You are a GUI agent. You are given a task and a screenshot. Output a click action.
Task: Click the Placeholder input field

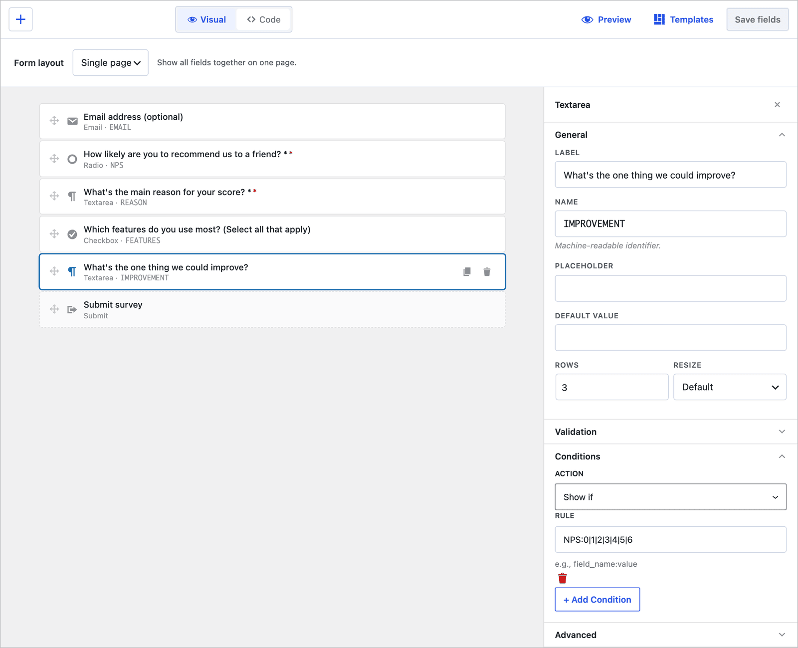[x=670, y=288]
